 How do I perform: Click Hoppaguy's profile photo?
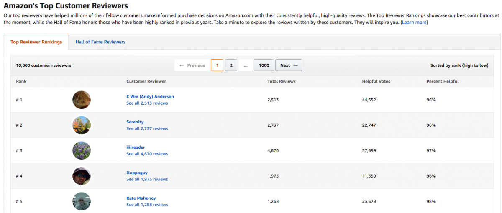tap(82, 176)
